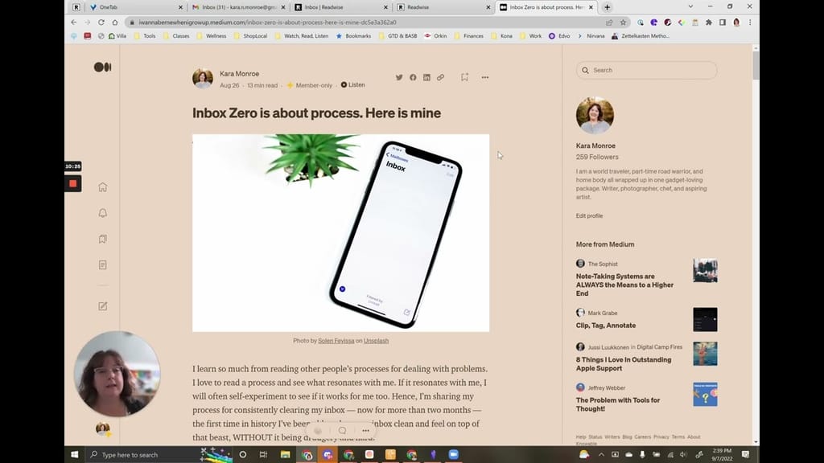Star this page in Chrome's address bar
Screen dimensions: 824x463
623,23
